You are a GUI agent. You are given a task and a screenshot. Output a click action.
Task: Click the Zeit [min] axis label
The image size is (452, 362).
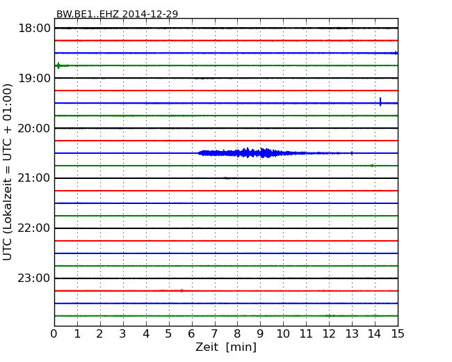(x=226, y=347)
